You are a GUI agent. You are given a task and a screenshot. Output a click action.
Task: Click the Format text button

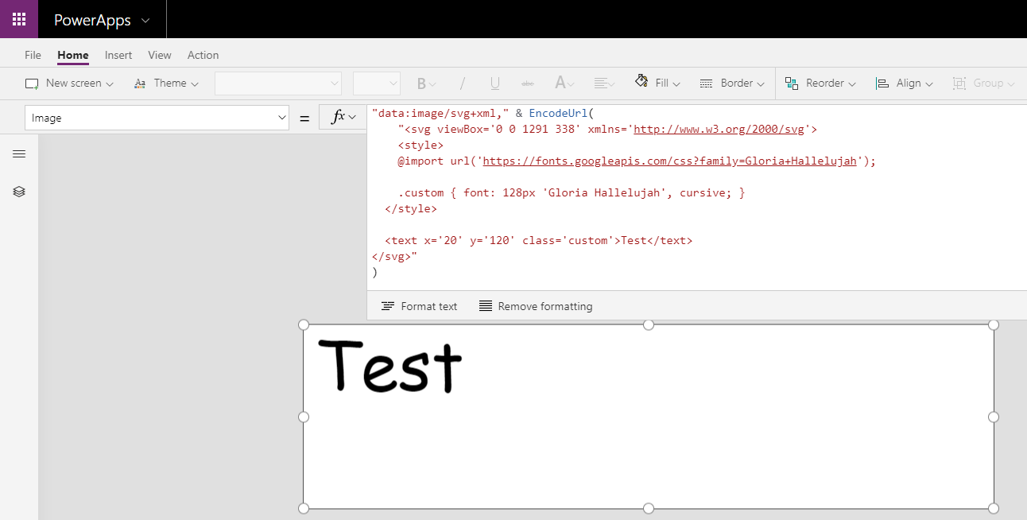420,306
